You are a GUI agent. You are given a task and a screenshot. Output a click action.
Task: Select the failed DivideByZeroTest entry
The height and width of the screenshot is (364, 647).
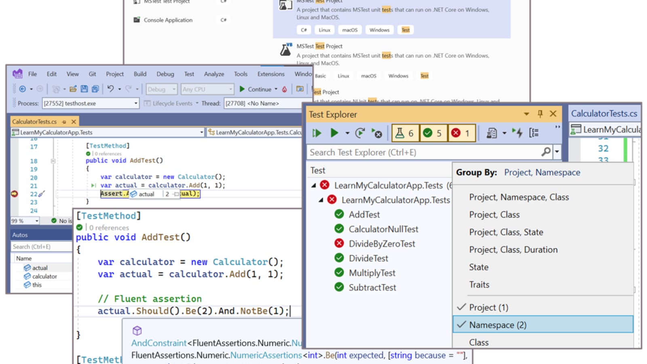(382, 243)
